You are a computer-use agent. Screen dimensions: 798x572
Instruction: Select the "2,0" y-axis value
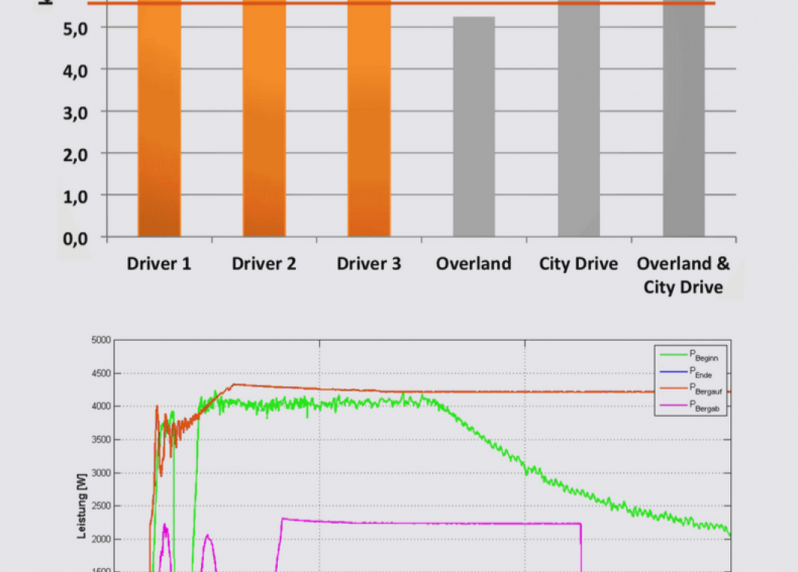pos(75,155)
